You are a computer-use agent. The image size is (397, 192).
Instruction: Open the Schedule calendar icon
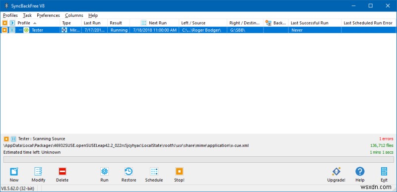point(154,172)
